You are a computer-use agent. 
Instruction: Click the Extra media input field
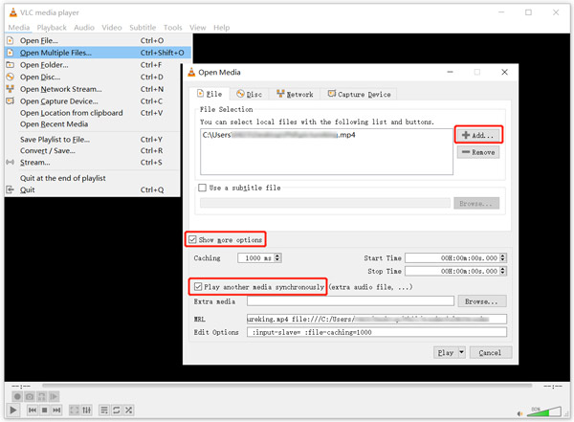(350, 301)
